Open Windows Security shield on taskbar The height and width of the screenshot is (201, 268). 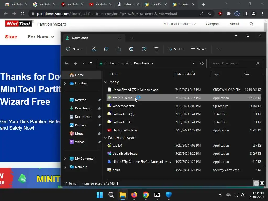[169, 195]
